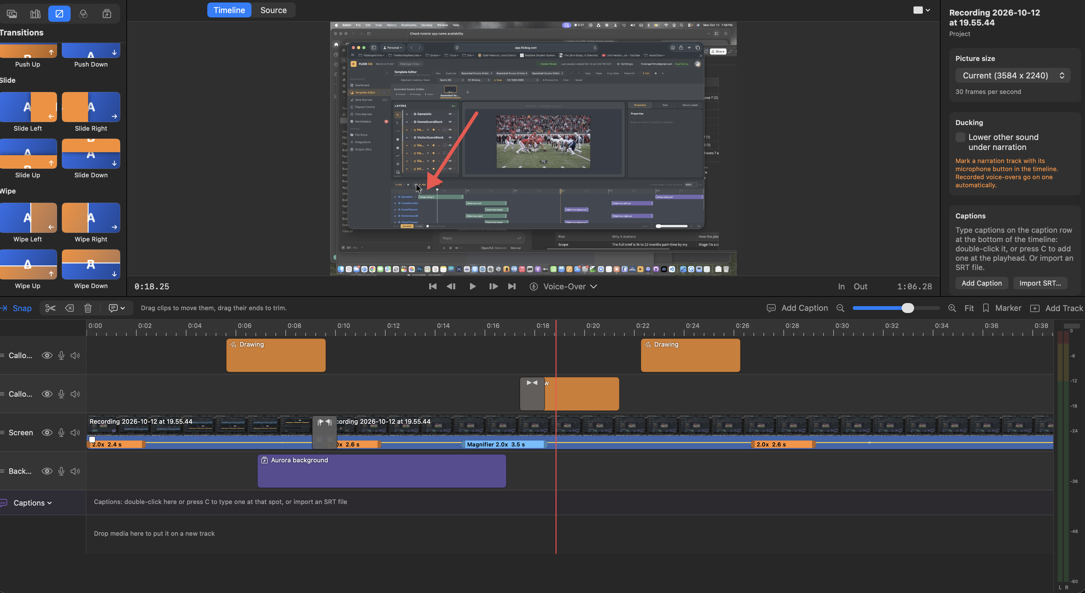Viewport: 1085px width, 593px height.
Task: Select the Magnifier 2.0x 3.5 s zoom segment
Action: (504, 444)
